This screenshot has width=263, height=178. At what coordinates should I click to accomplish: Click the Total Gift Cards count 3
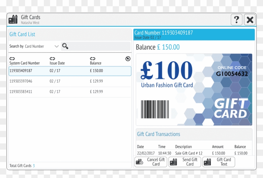point(34,166)
